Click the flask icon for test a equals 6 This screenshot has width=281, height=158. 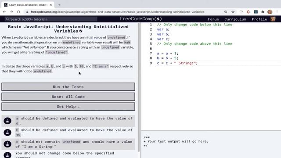[x=7, y=121]
